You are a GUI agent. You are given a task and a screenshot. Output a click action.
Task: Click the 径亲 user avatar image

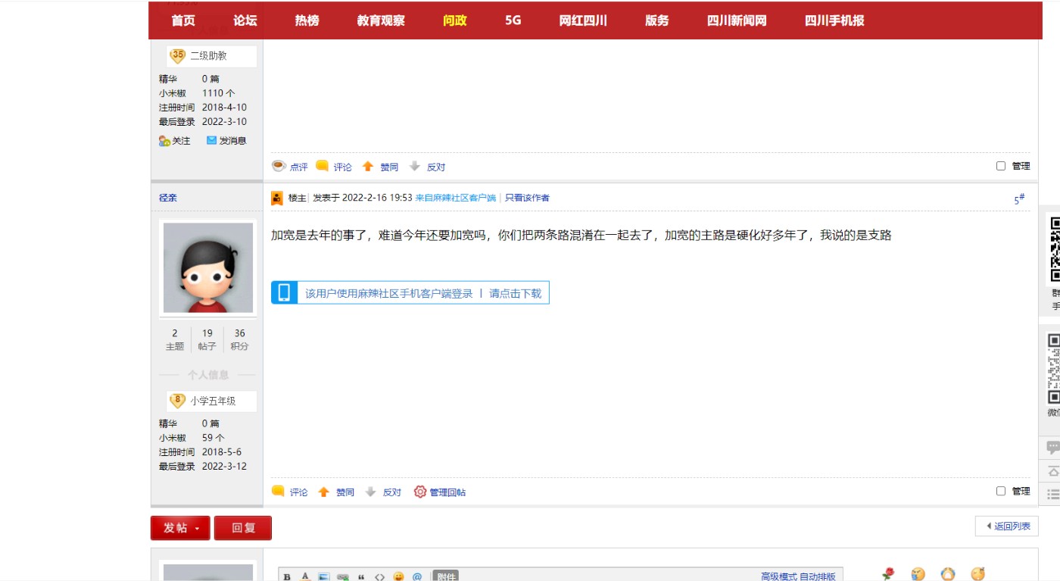point(208,267)
